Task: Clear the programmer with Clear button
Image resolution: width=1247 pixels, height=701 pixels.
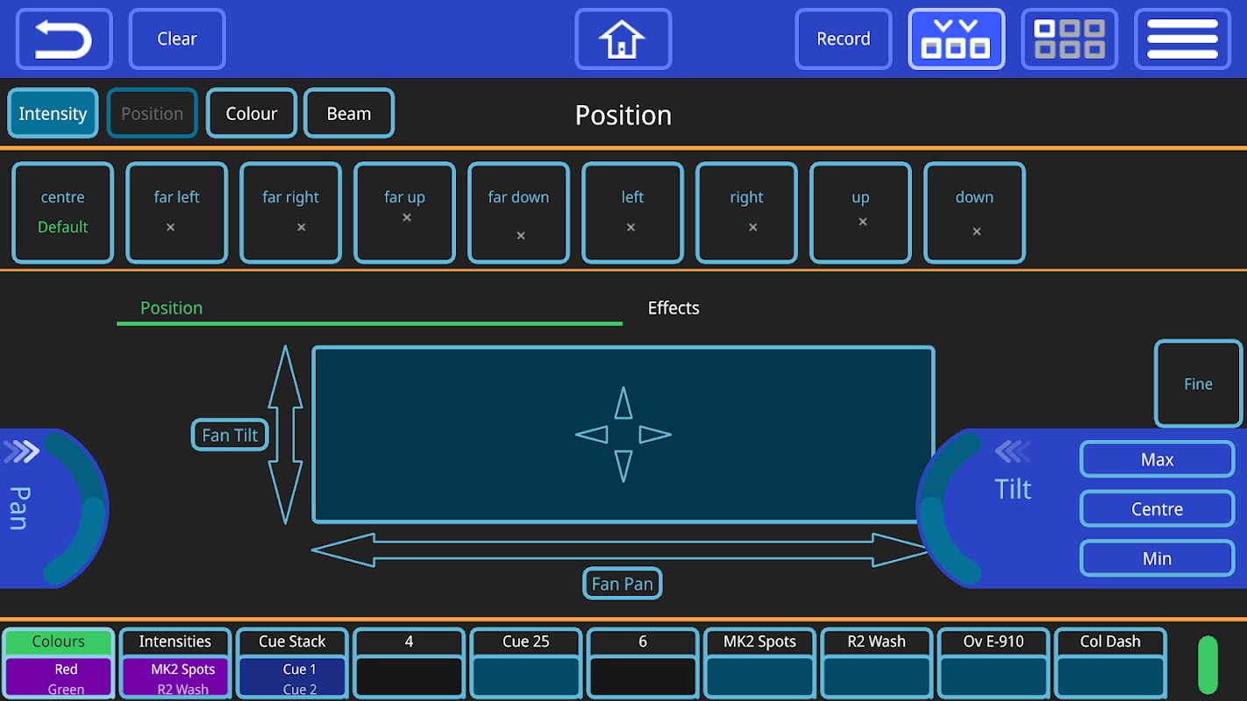Action: [x=177, y=39]
